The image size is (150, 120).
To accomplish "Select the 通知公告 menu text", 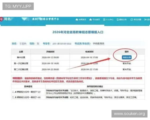I will click(123, 19).
